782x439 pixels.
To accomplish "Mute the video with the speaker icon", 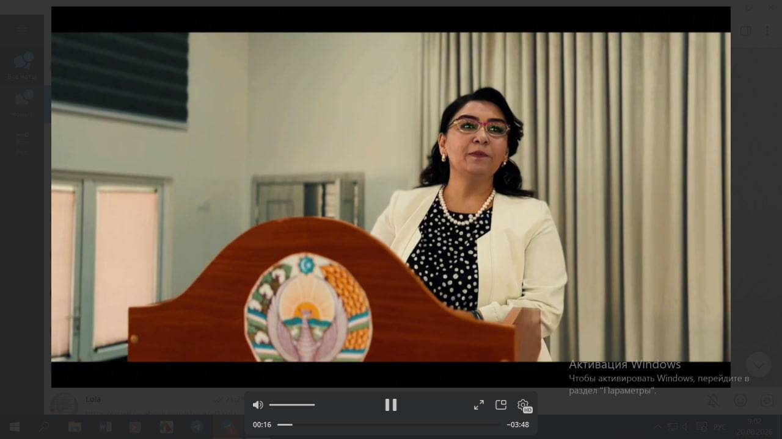I will point(258,405).
